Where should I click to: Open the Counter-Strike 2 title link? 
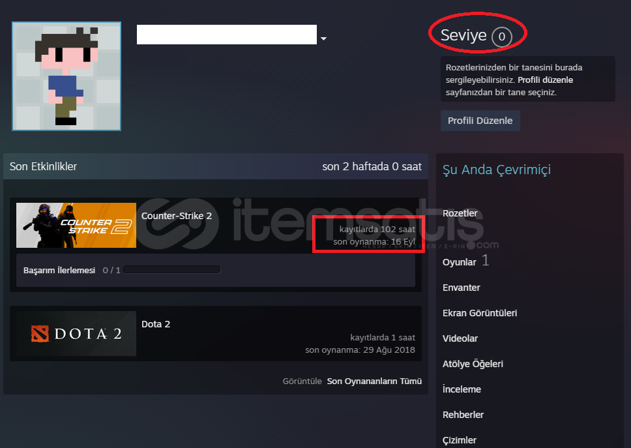(x=176, y=216)
